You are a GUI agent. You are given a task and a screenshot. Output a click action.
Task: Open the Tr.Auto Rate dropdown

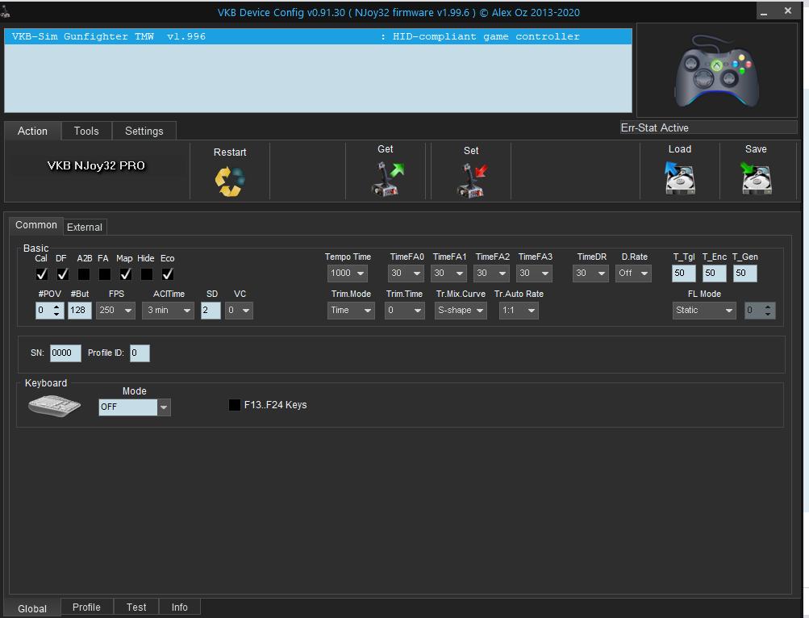tap(519, 311)
